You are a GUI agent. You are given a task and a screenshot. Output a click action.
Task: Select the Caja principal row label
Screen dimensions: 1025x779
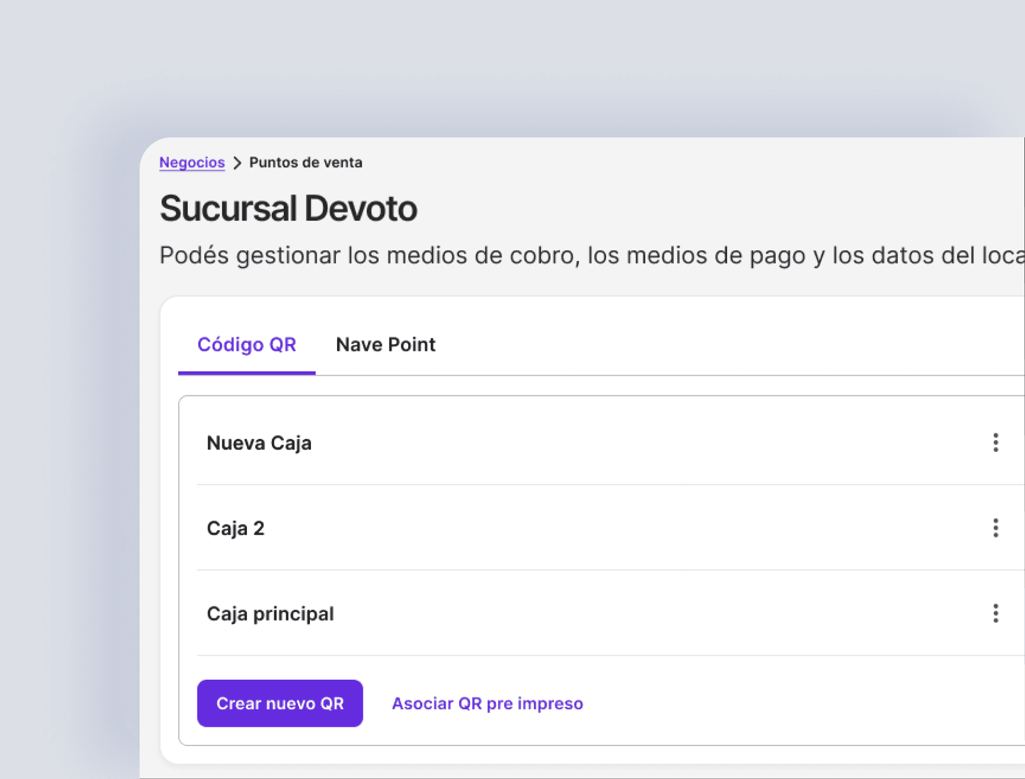point(270,614)
